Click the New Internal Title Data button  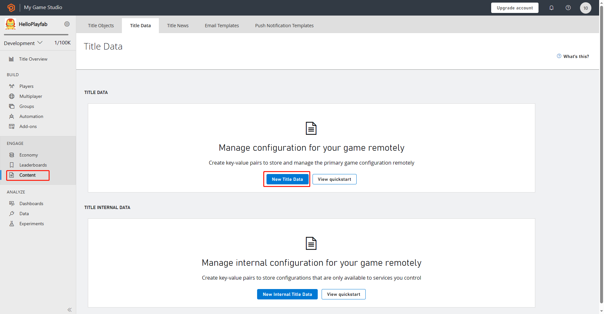tap(287, 294)
